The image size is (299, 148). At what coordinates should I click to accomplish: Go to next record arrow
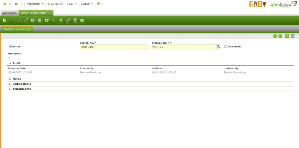280,36
